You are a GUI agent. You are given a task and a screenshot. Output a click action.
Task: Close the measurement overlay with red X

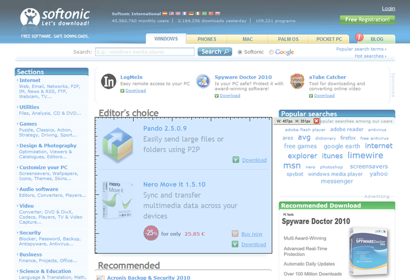click(317, 121)
